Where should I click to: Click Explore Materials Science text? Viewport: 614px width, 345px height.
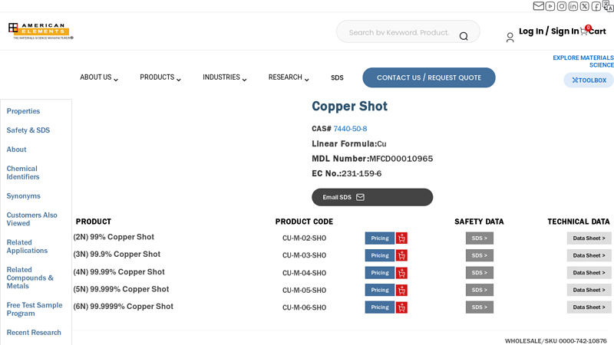coord(583,61)
